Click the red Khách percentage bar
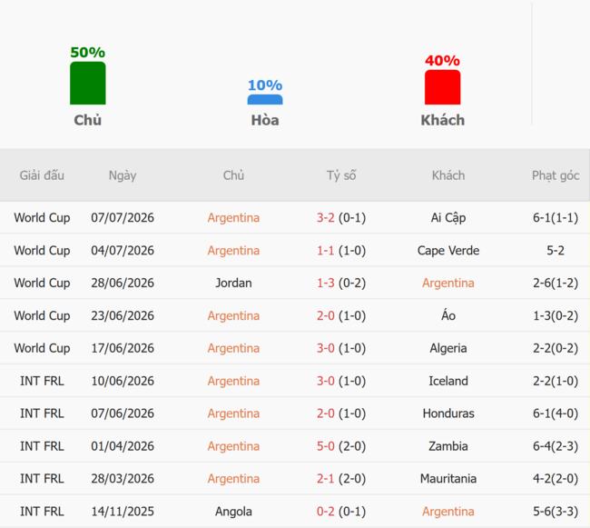 click(x=443, y=87)
